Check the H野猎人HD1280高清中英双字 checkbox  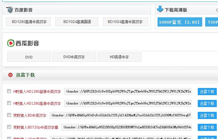pyautogui.click(x=9, y=103)
